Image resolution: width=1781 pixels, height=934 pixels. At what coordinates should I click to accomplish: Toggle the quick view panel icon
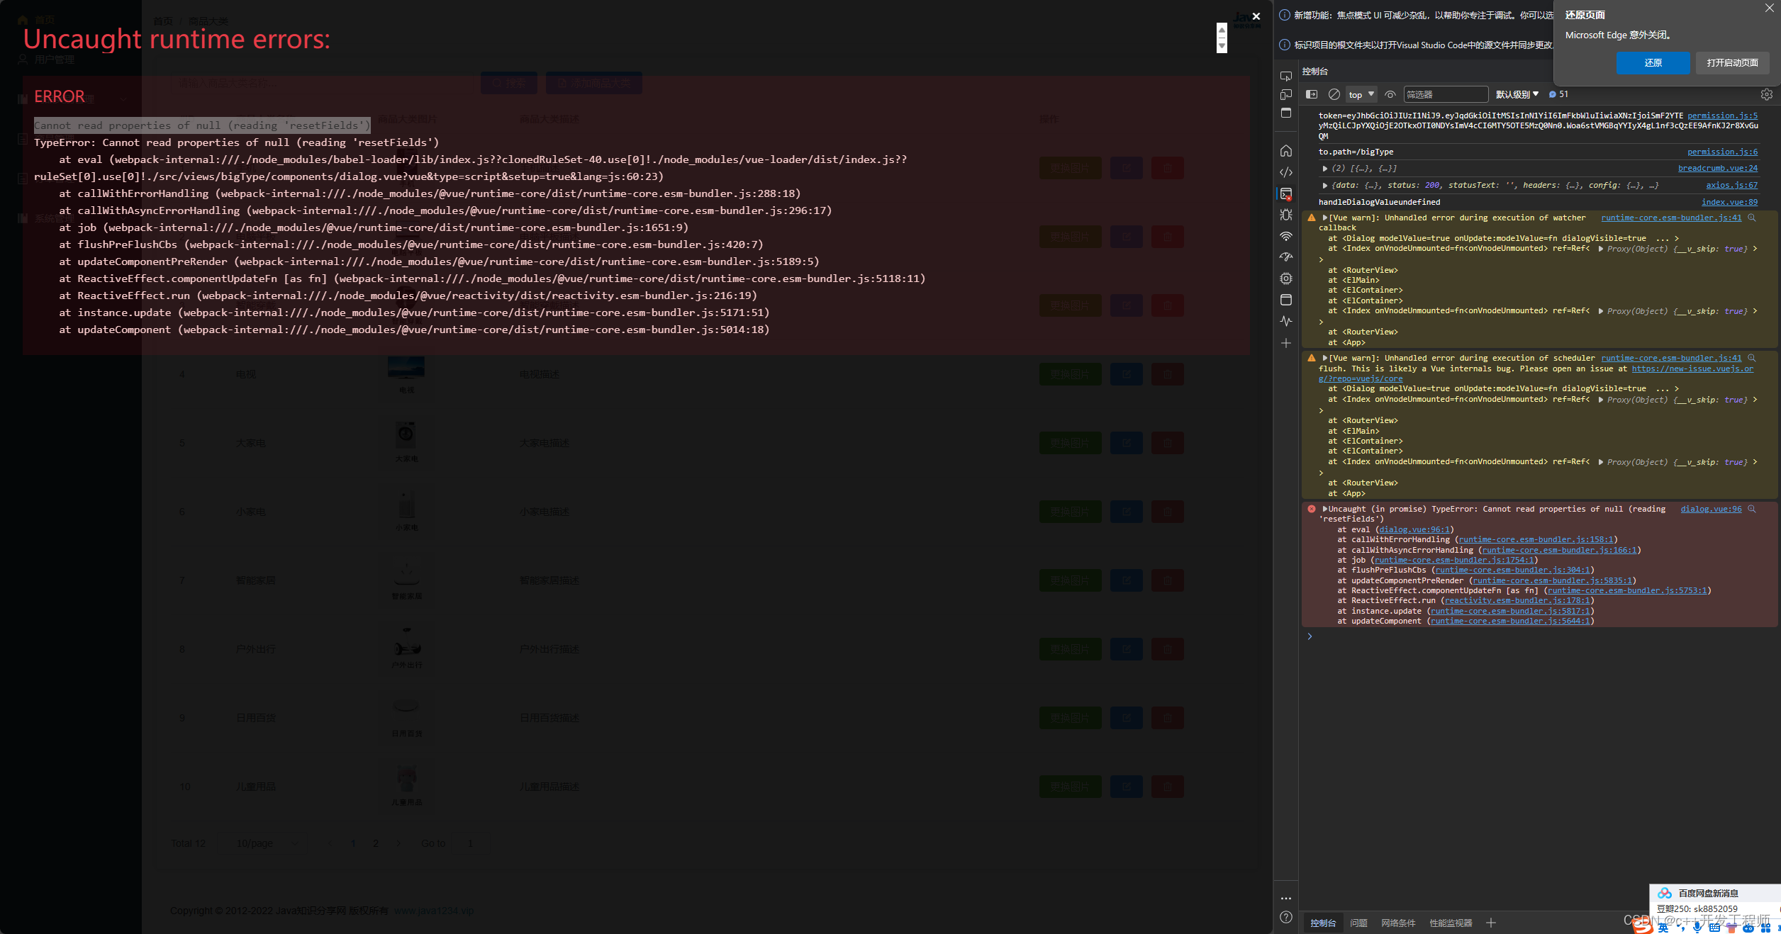(x=1286, y=113)
